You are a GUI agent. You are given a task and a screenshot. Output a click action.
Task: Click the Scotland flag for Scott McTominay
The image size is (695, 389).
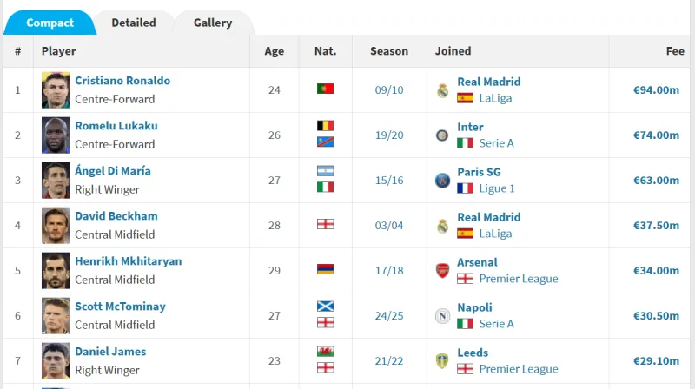(325, 307)
